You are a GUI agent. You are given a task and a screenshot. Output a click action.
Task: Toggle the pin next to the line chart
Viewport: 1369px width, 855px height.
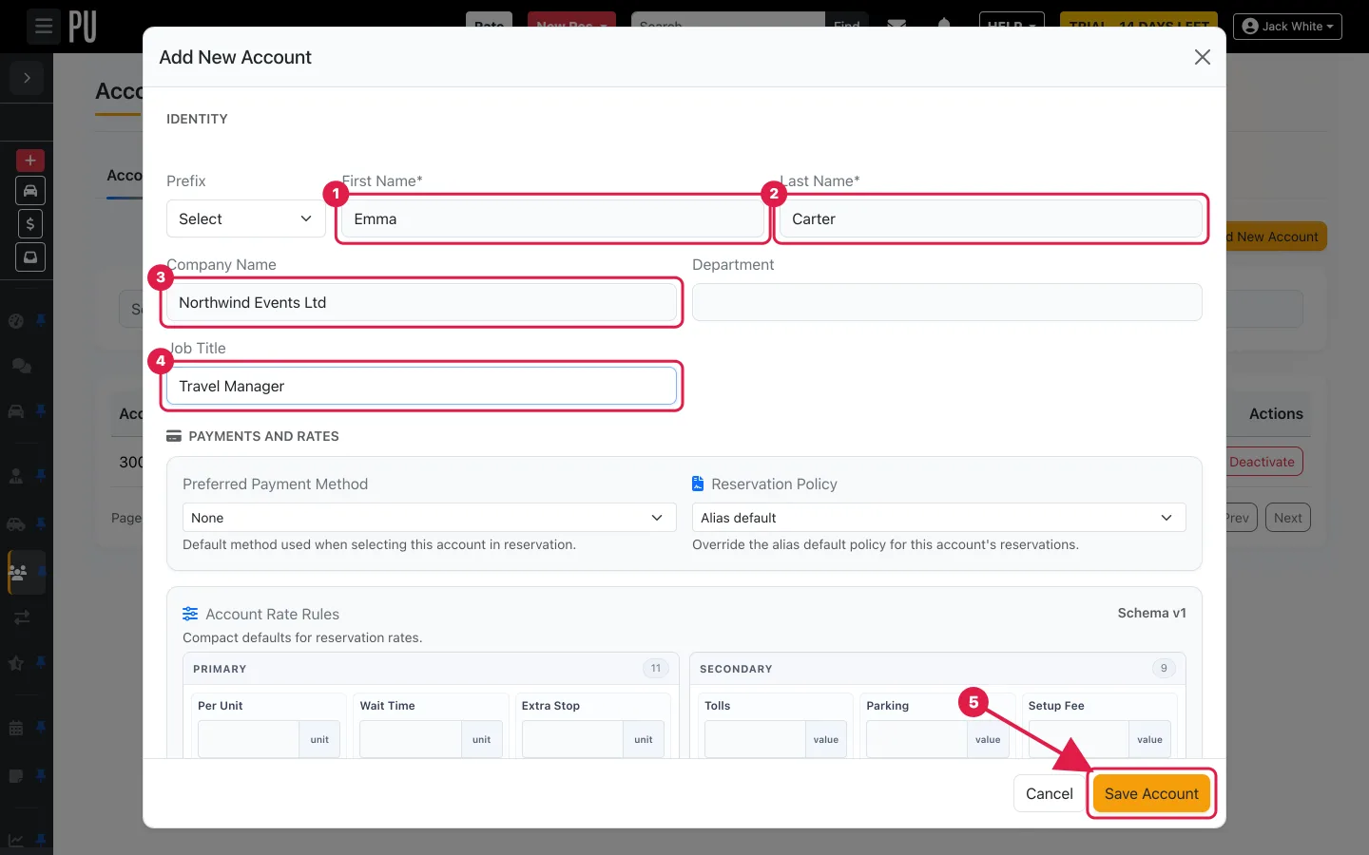click(x=41, y=839)
